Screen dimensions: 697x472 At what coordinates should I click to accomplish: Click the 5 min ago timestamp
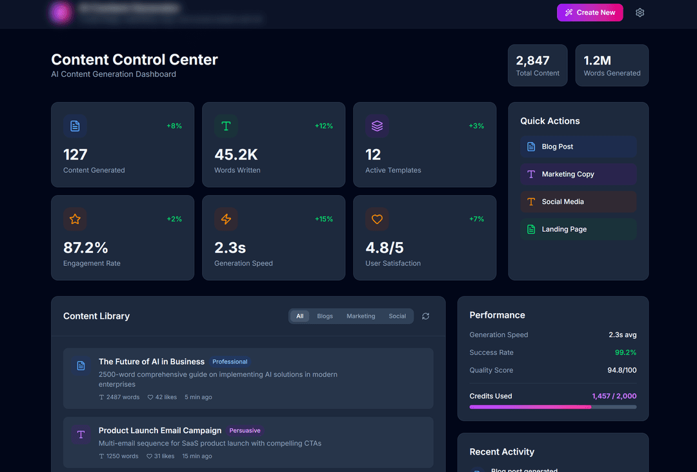(x=198, y=397)
